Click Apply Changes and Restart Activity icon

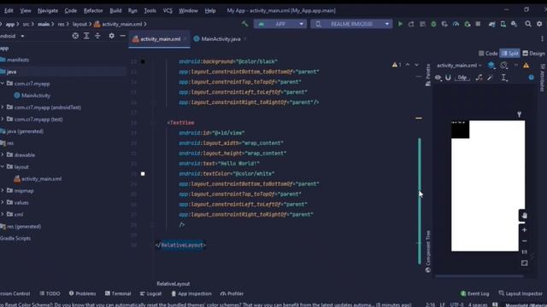[411, 24]
